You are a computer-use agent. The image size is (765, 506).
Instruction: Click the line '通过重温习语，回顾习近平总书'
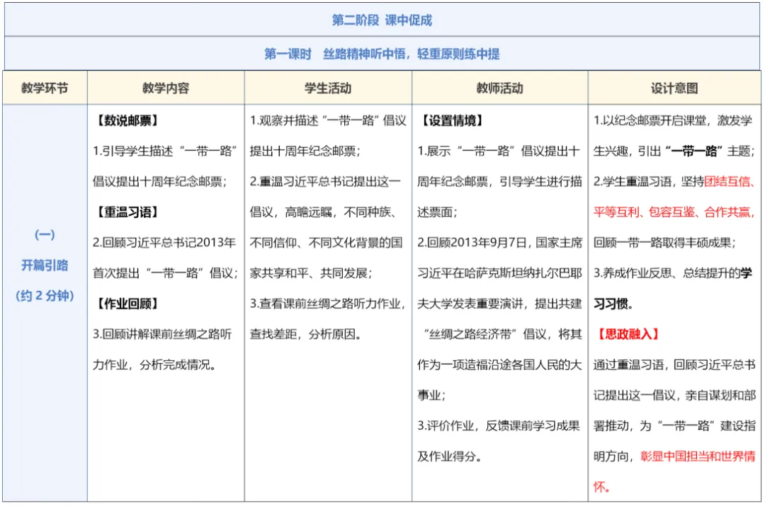click(x=674, y=364)
